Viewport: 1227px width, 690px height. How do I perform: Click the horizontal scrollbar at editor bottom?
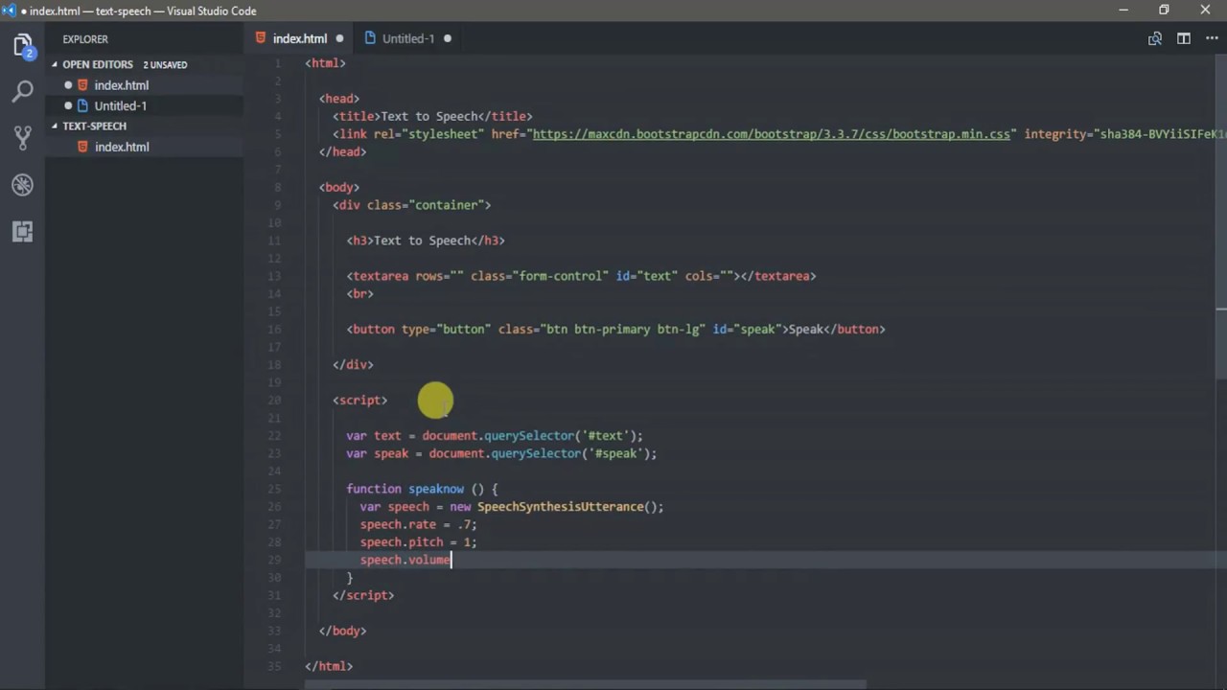coord(586,684)
